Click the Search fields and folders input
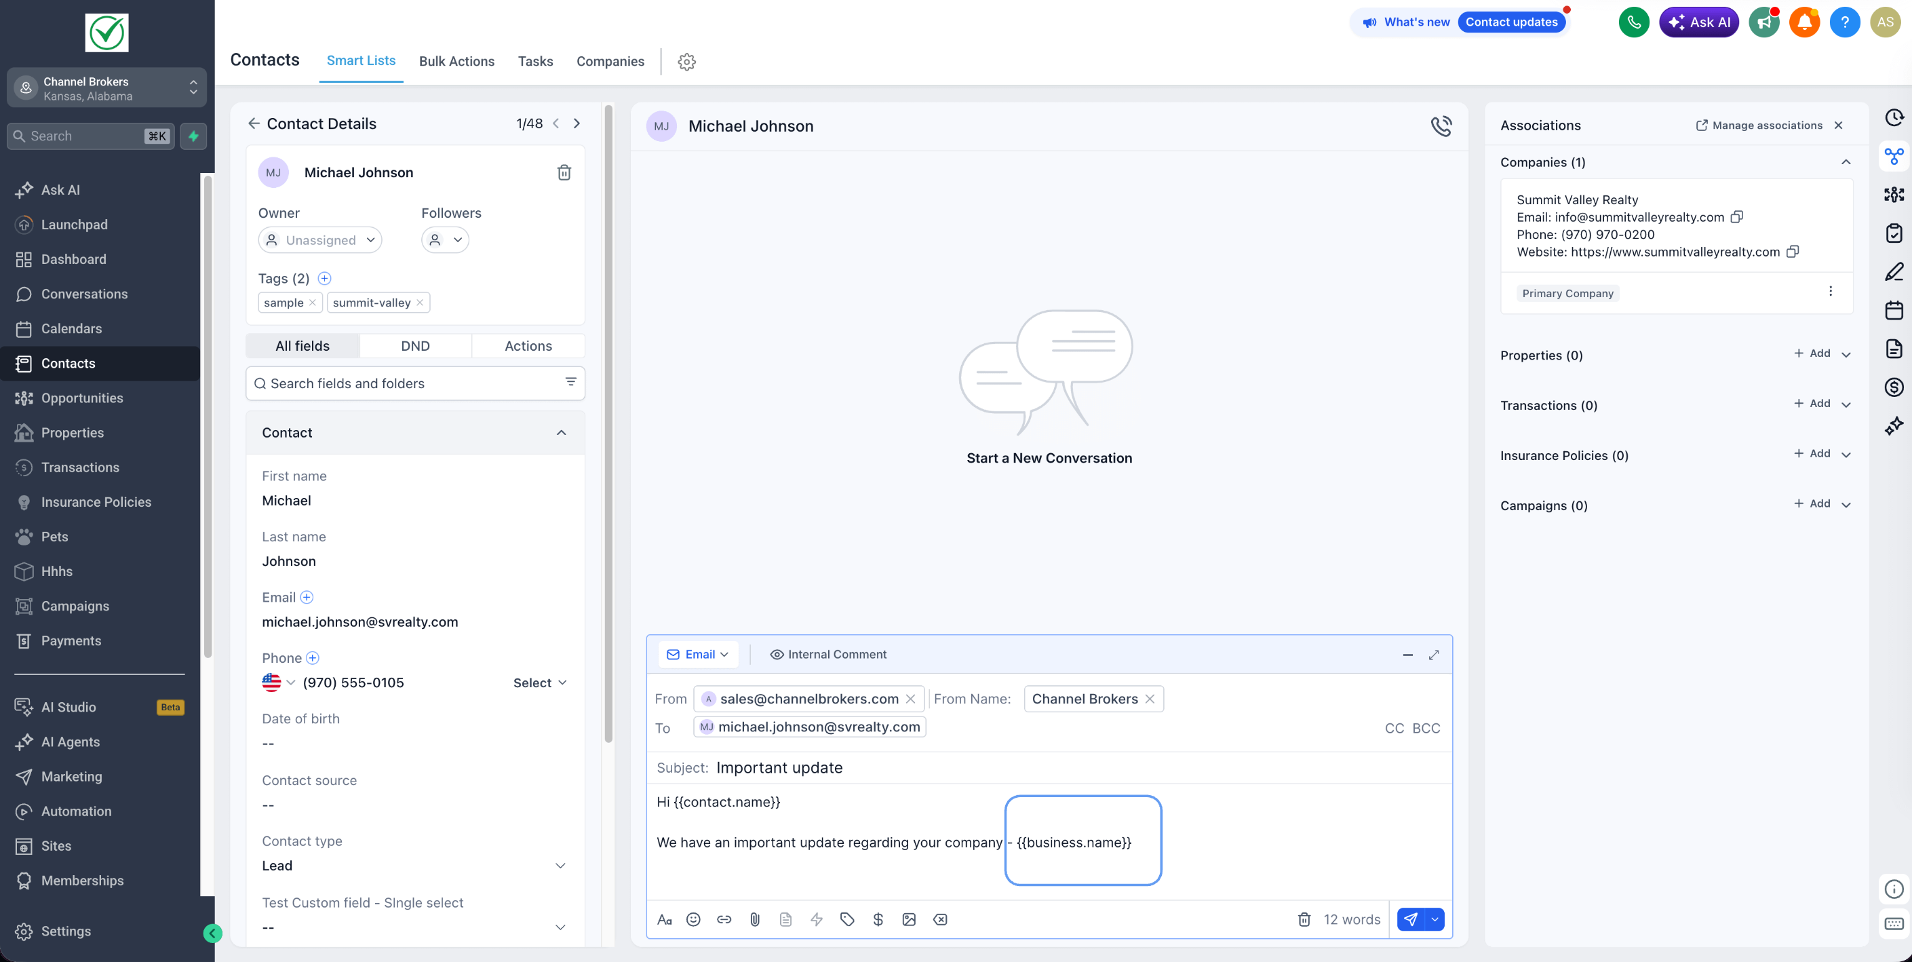The width and height of the screenshot is (1912, 962). 415,384
